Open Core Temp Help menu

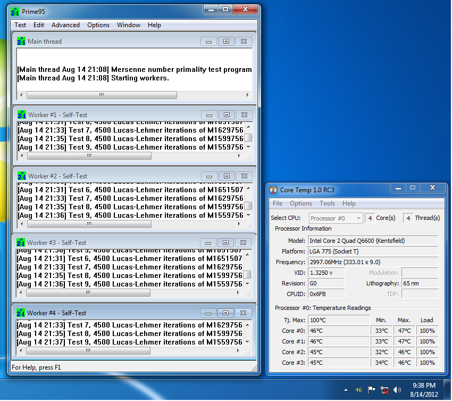tap(349, 203)
